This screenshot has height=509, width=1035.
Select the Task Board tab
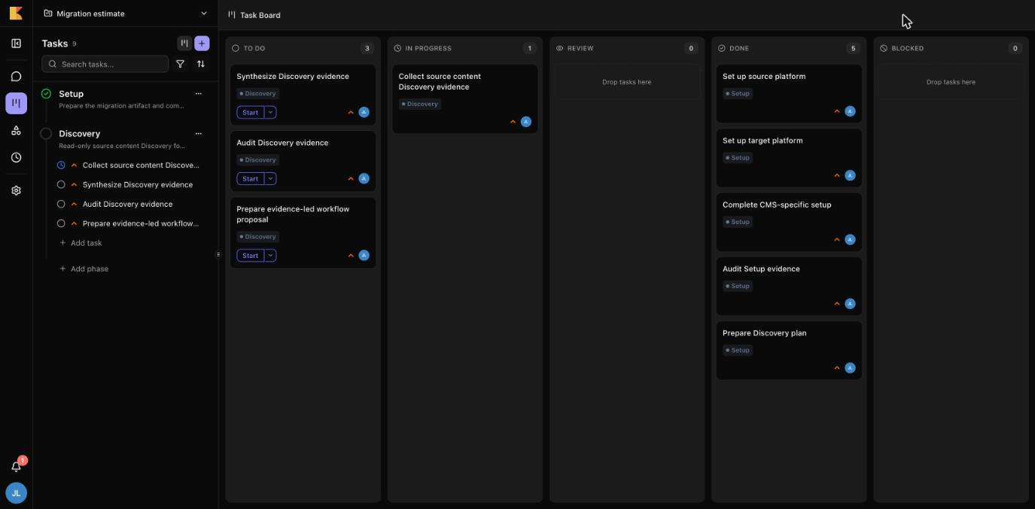tap(254, 15)
